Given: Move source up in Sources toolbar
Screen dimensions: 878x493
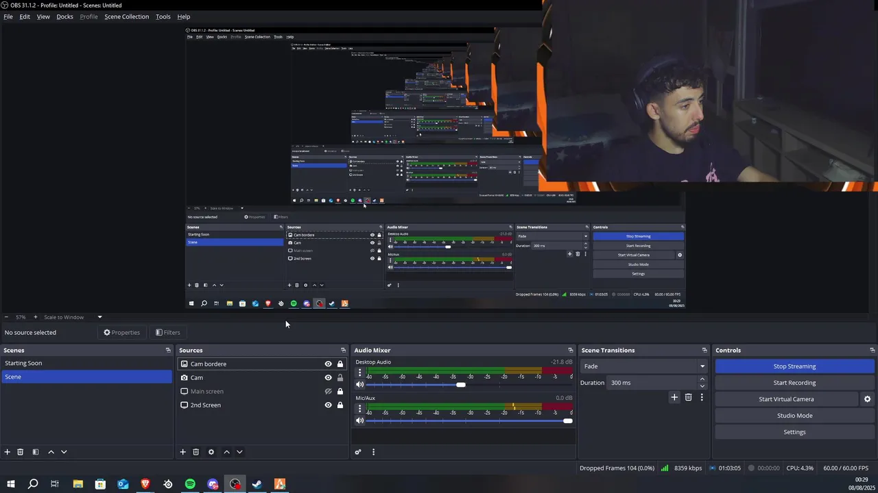Looking at the screenshot, I should click(226, 452).
